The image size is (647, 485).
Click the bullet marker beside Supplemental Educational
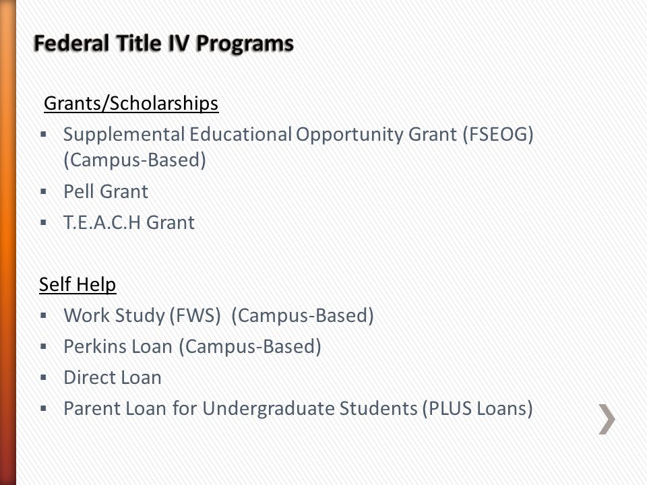(44, 134)
